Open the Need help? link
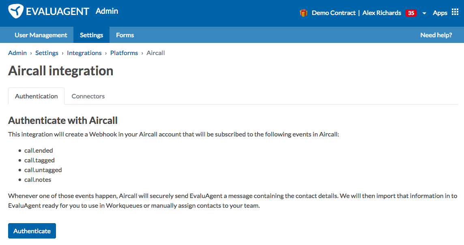Image resolution: width=464 pixels, height=245 pixels. click(x=436, y=35)
